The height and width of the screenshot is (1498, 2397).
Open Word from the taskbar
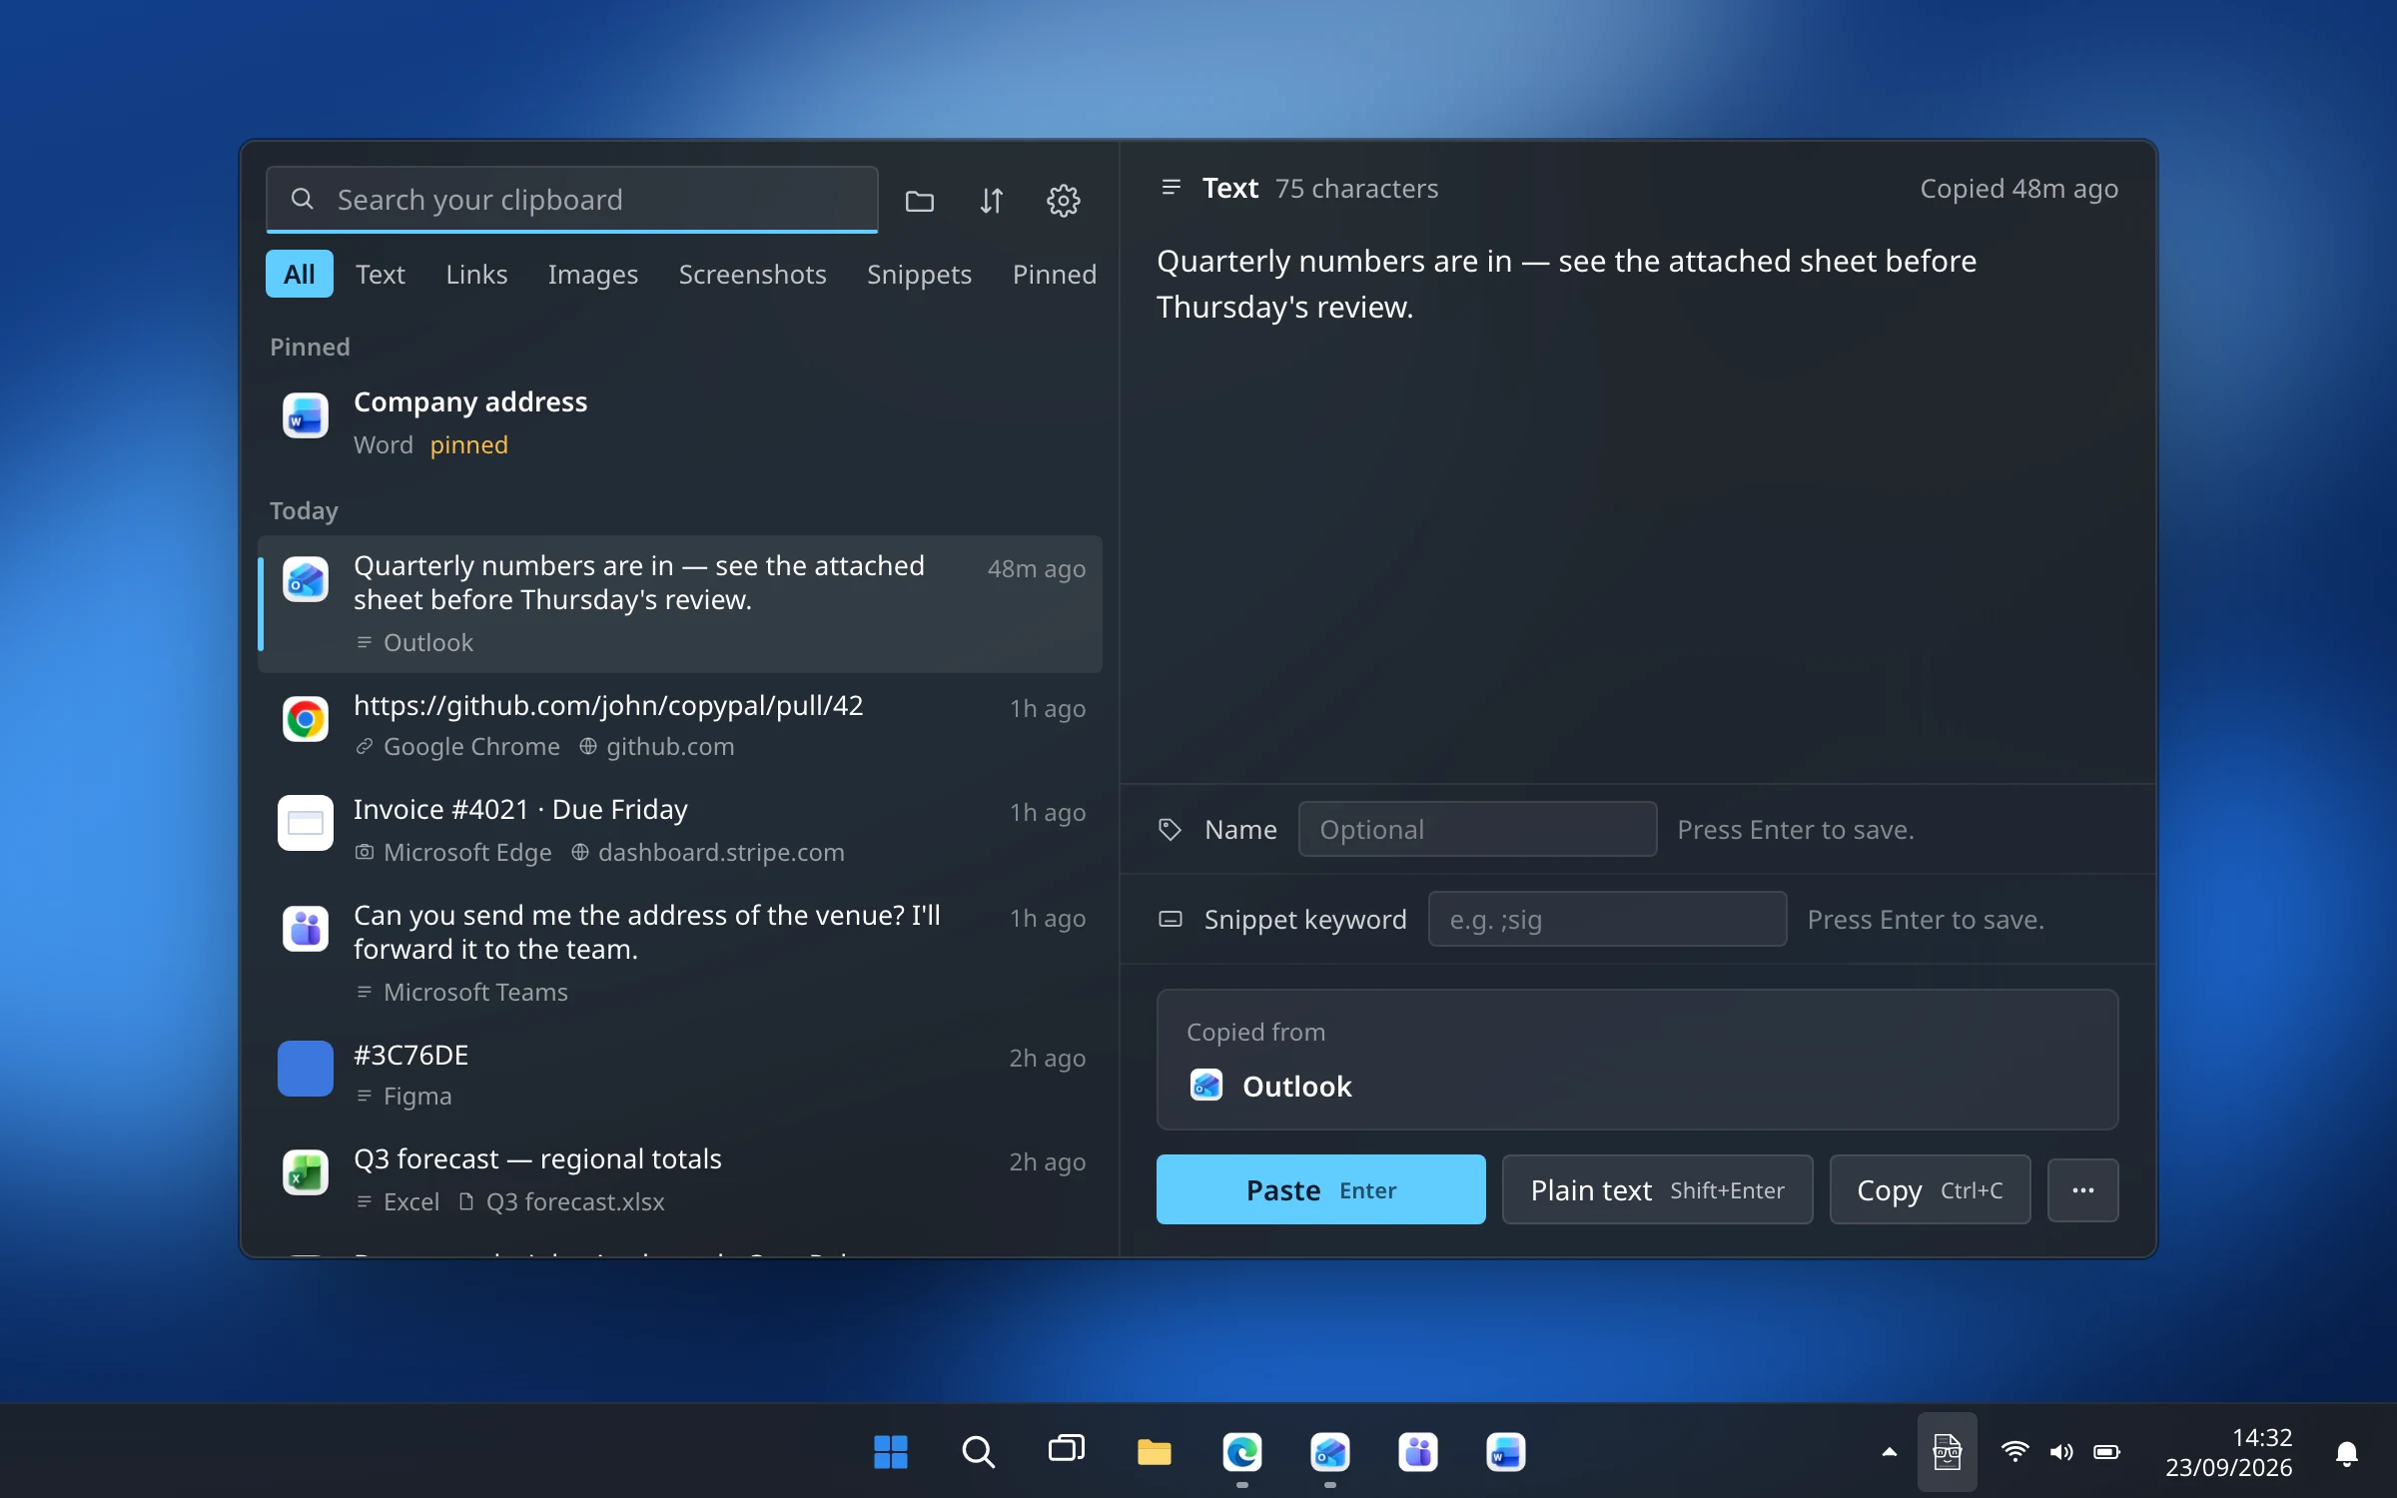tap(1505, 1452)
